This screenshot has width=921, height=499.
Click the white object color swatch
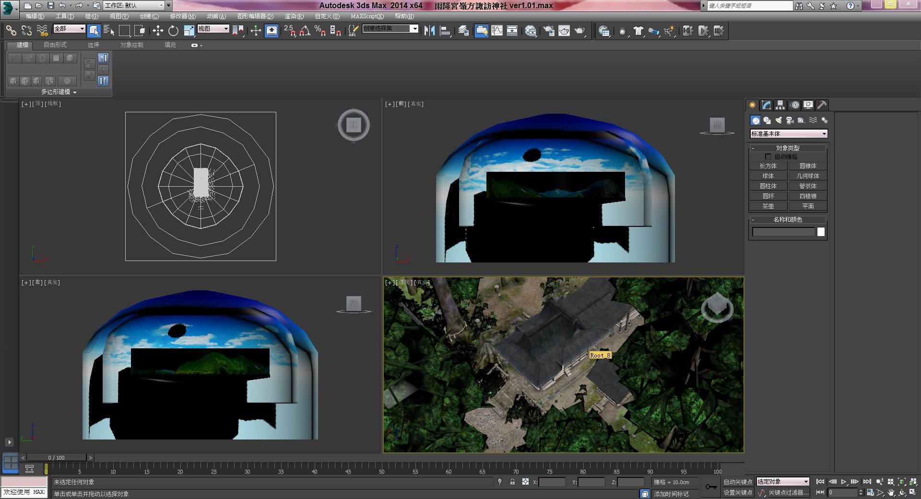click(821, 232)
